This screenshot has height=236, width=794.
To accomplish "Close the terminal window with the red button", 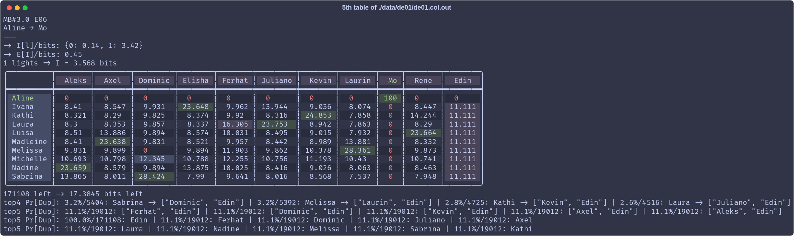I will tap(9, 8).
